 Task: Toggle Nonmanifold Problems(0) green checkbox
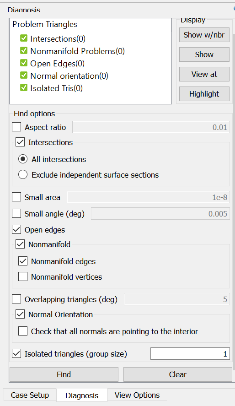[x=24, y=51]
